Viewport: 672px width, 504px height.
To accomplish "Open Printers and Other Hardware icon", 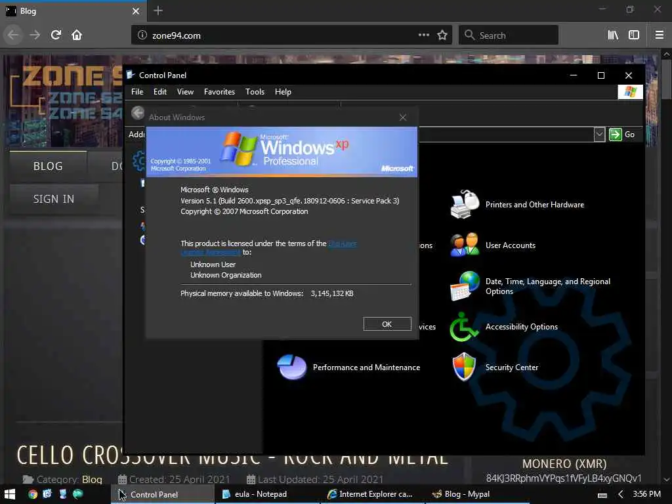I will coord(465,204).
